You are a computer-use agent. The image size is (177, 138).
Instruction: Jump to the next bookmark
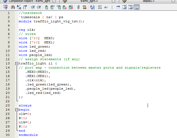(x=53, y=7)
